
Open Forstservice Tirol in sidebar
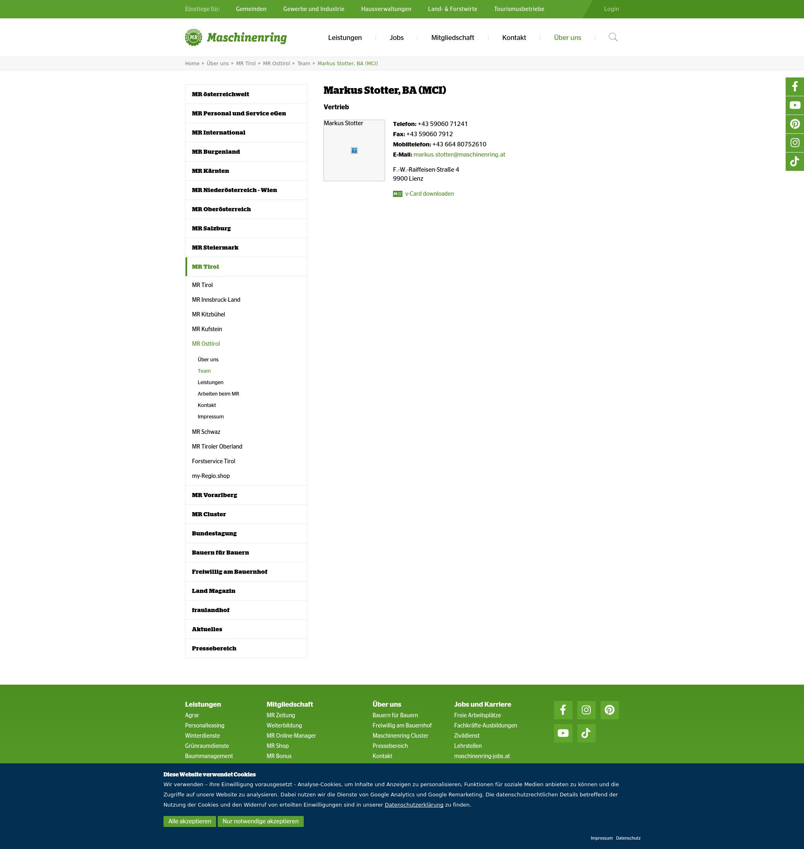(213, 461)
